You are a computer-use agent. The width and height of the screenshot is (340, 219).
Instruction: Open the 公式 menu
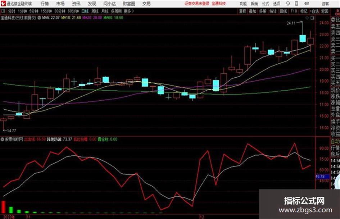[x=266, y=4]
